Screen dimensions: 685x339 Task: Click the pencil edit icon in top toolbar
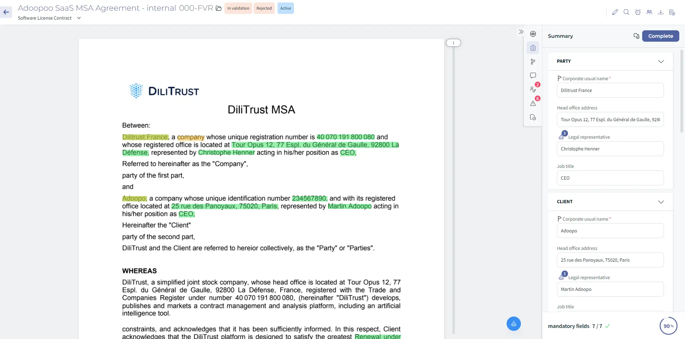click(x=615, y=12)
